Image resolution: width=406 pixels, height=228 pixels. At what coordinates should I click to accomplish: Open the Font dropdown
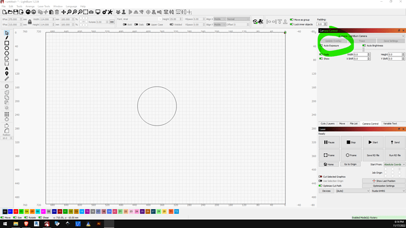[142, 19]
